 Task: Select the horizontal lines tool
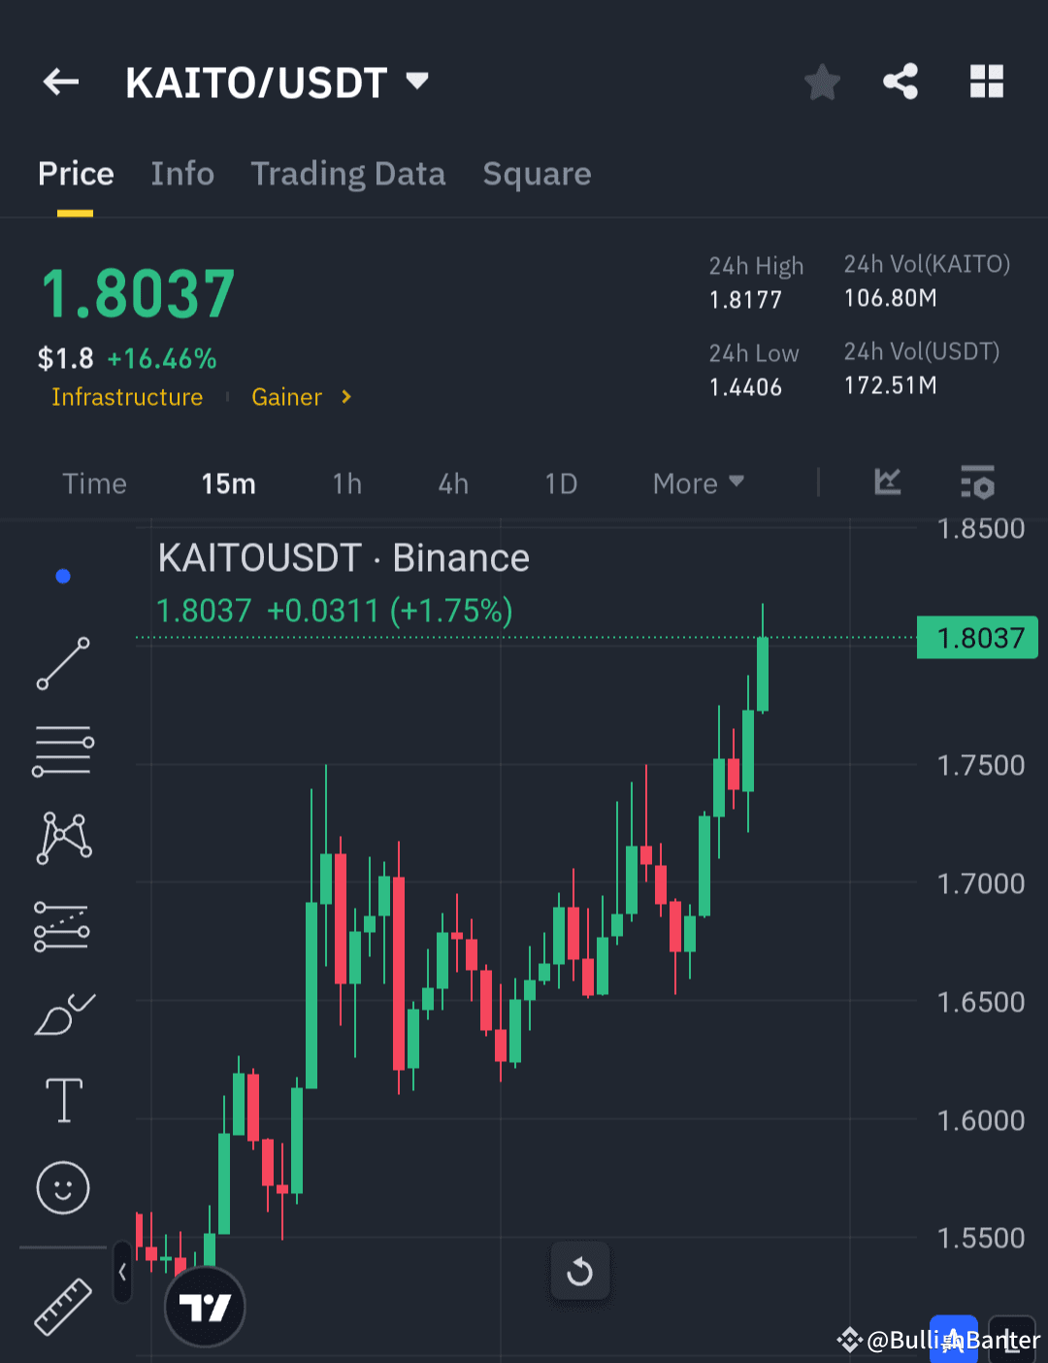pyautogui.click(x=62, y=749)
